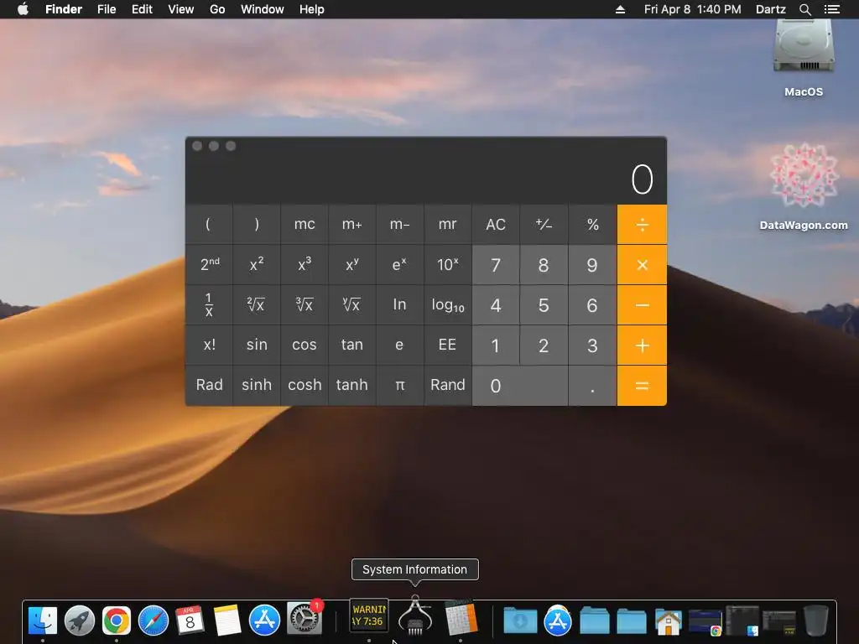Open the Apple menu

[23, 9]
